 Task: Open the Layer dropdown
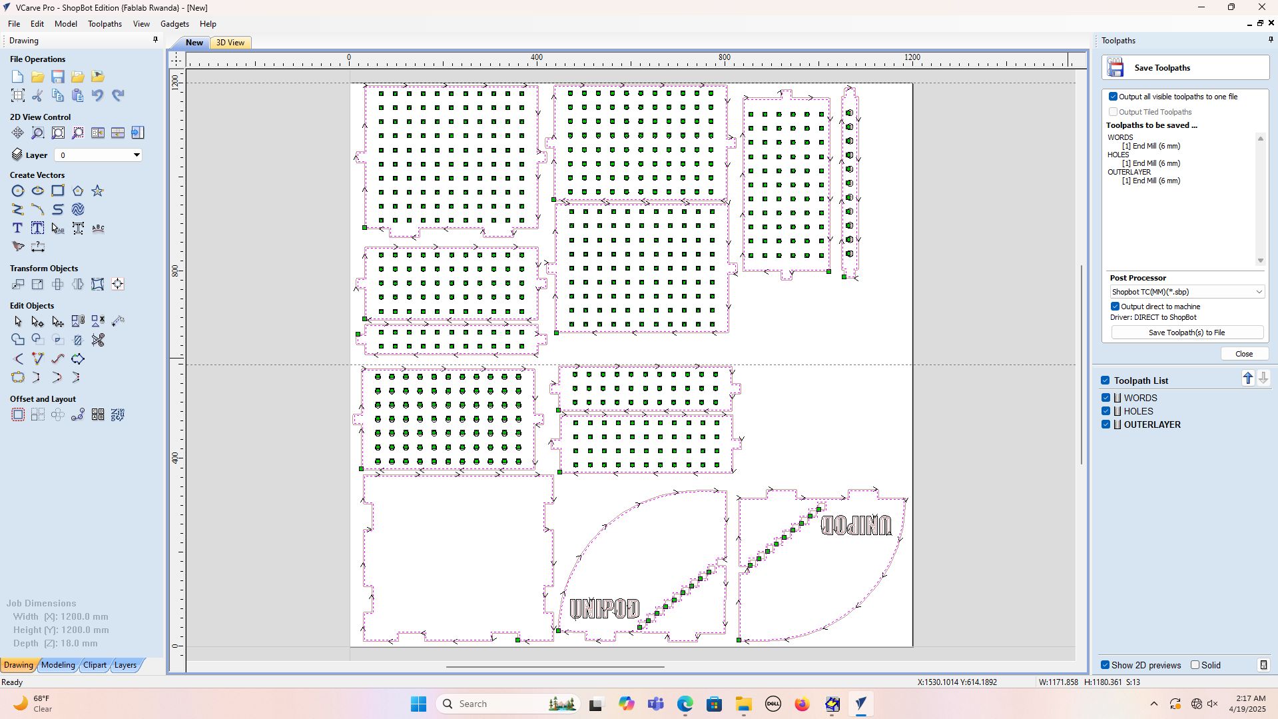tap(98, 155)
